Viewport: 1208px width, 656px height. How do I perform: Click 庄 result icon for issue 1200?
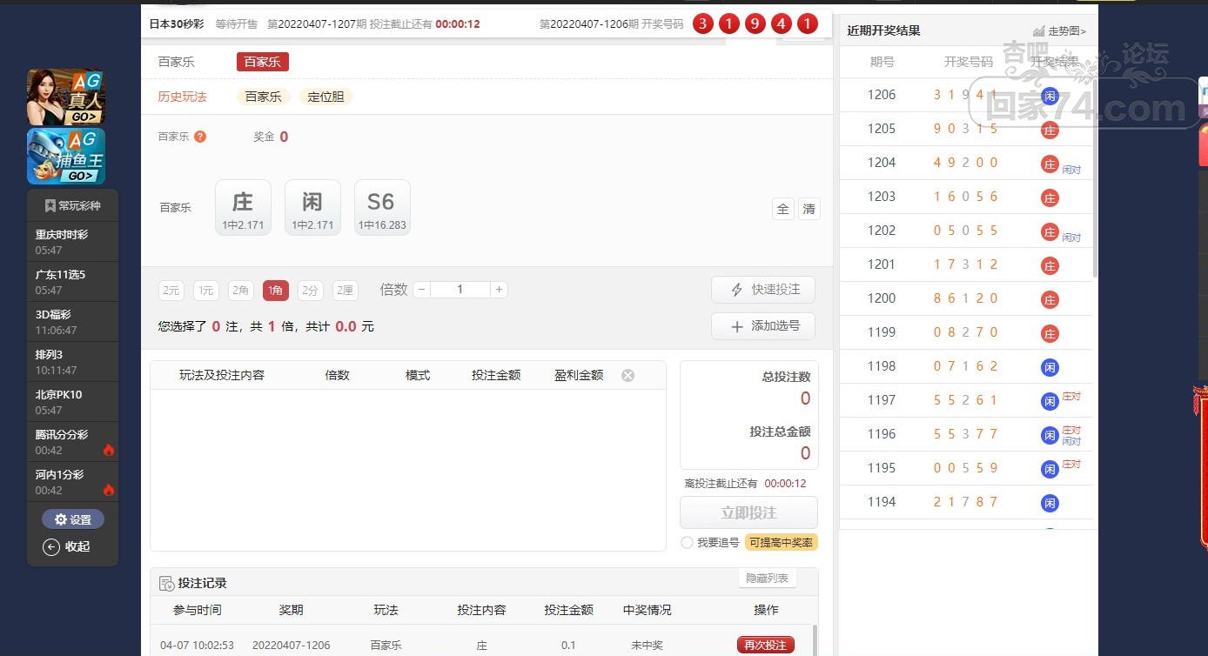pyautogui.click(x=1050, y=298)
